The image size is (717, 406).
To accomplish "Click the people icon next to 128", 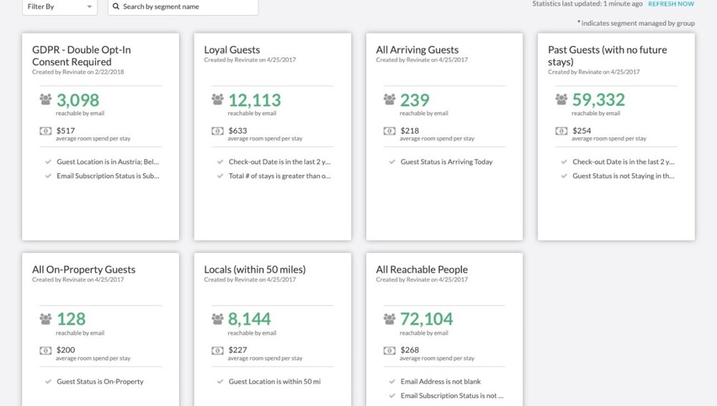I will click(x=46, y=319).
